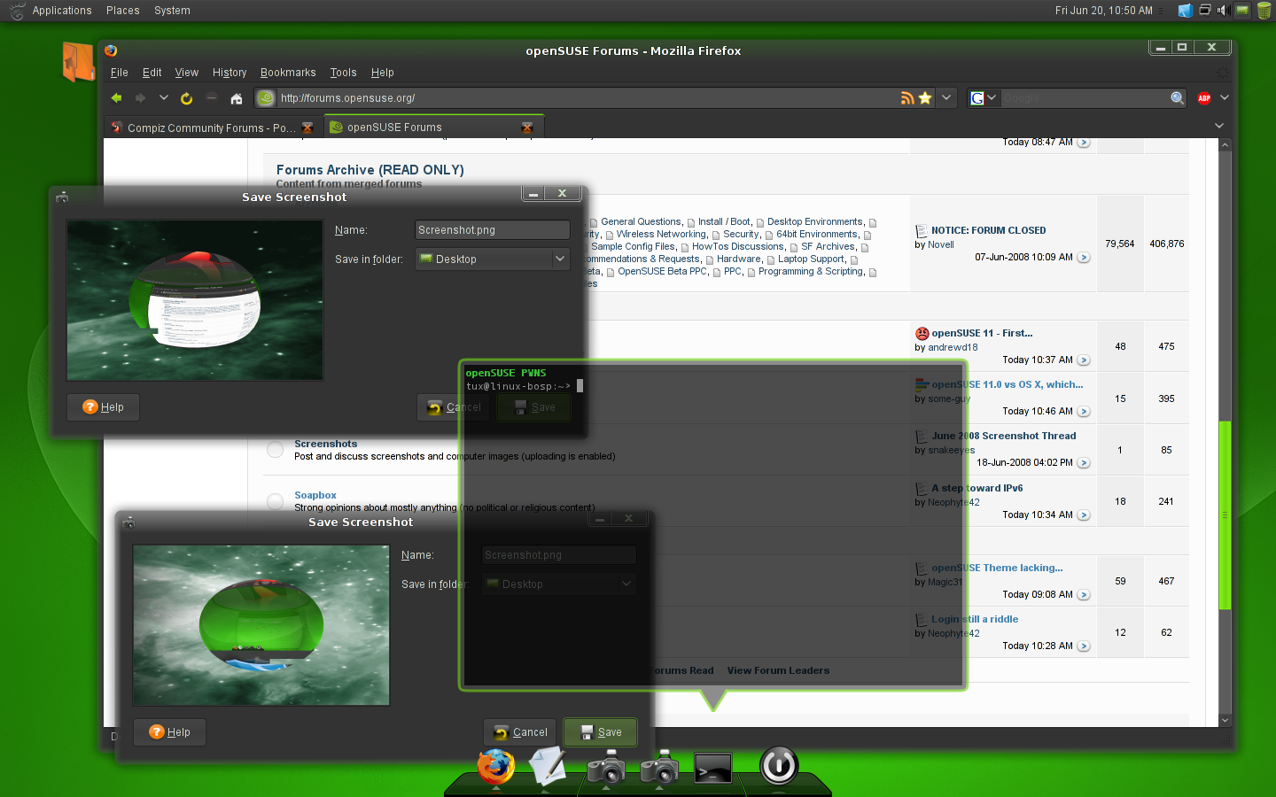Open the Applications menu in the top panel
The image size is (1276, 797).
(62, 11)
